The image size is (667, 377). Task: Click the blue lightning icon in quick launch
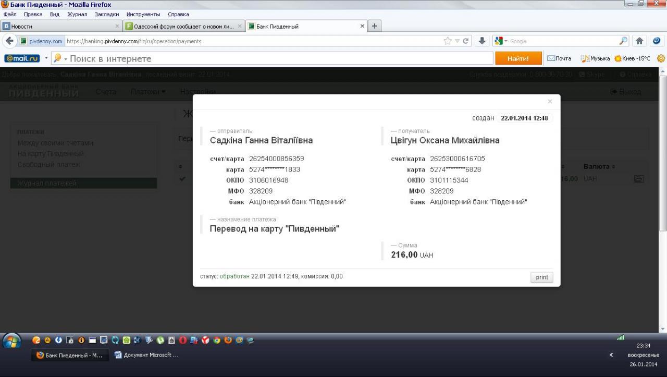58,340
